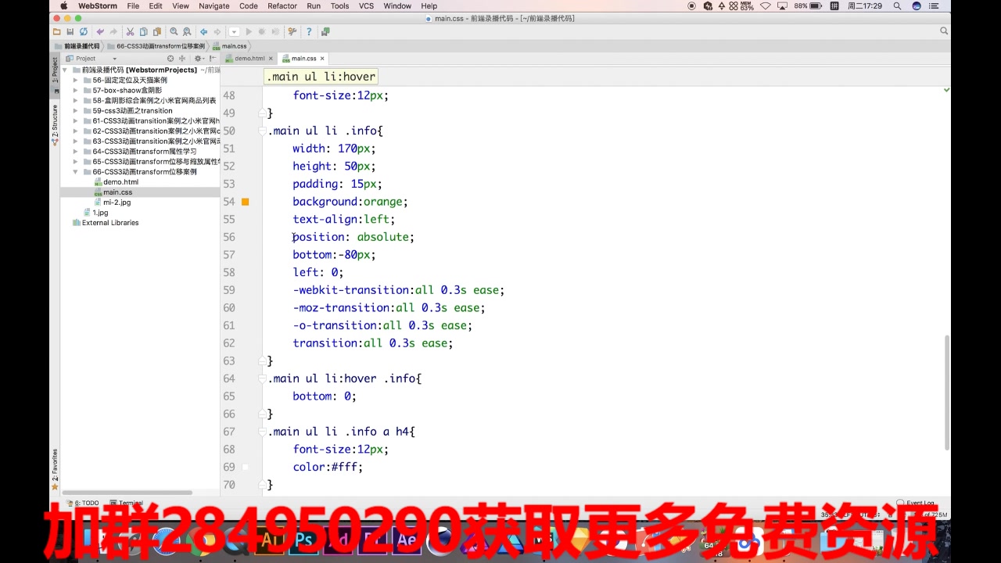Click the Cut scissors toolbar icon
The image size is (1001, 563).
coord(130,32)
